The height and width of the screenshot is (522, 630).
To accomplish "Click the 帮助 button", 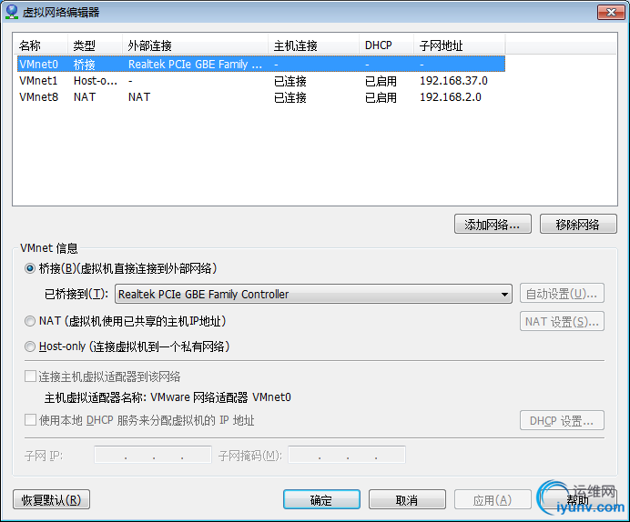I will [578, 499].
